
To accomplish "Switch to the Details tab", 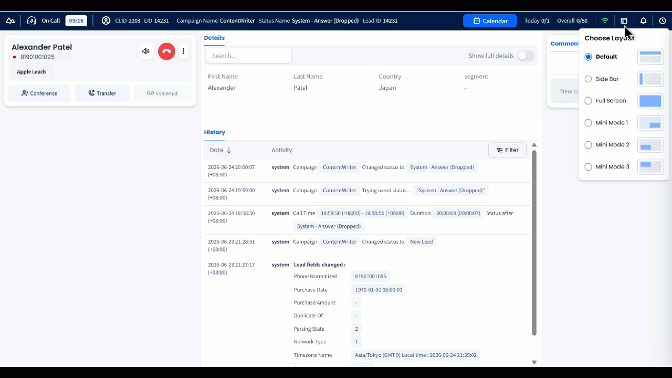I will point(214,38).
